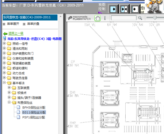Image resolution: width=164 pixels, height=134 pixels.
Task: Click the computer icon beside current path
Action: click(5, 38)
